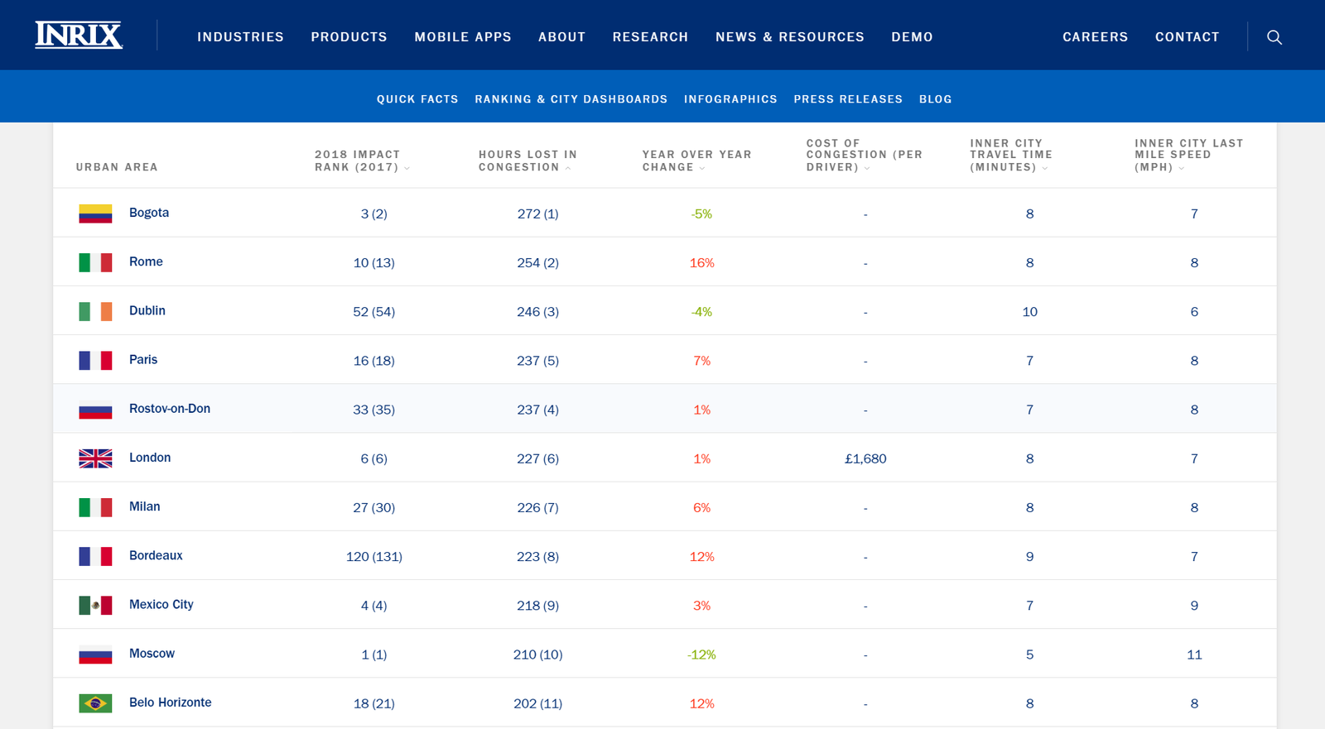Screen dimensions: 1325x729
Task: Select Bordeaux's 120 (131) impact rank
Action: [374, 557]
